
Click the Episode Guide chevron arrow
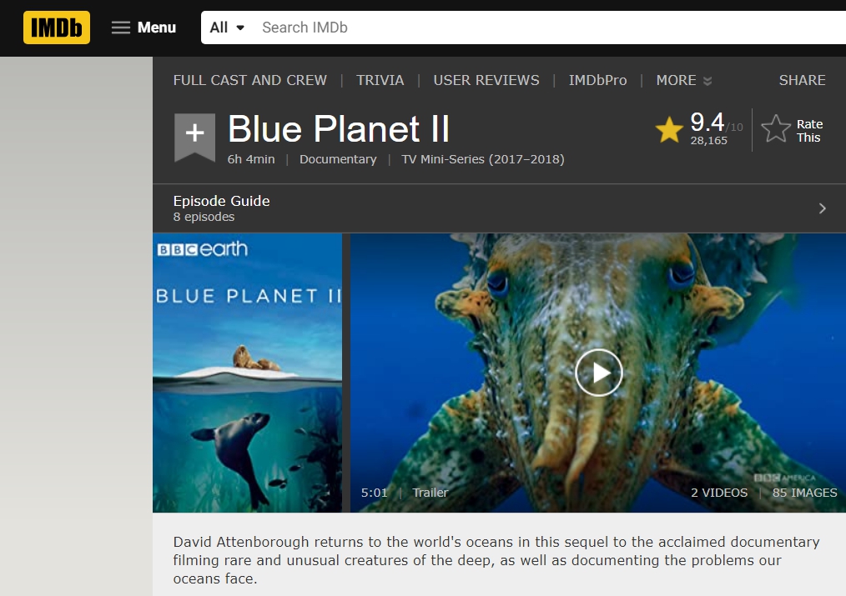823,208
